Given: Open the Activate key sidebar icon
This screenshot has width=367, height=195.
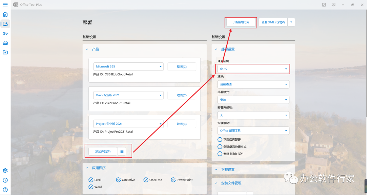Looking at the screenshot, I should pyautogui.click(x=5, y=33).
